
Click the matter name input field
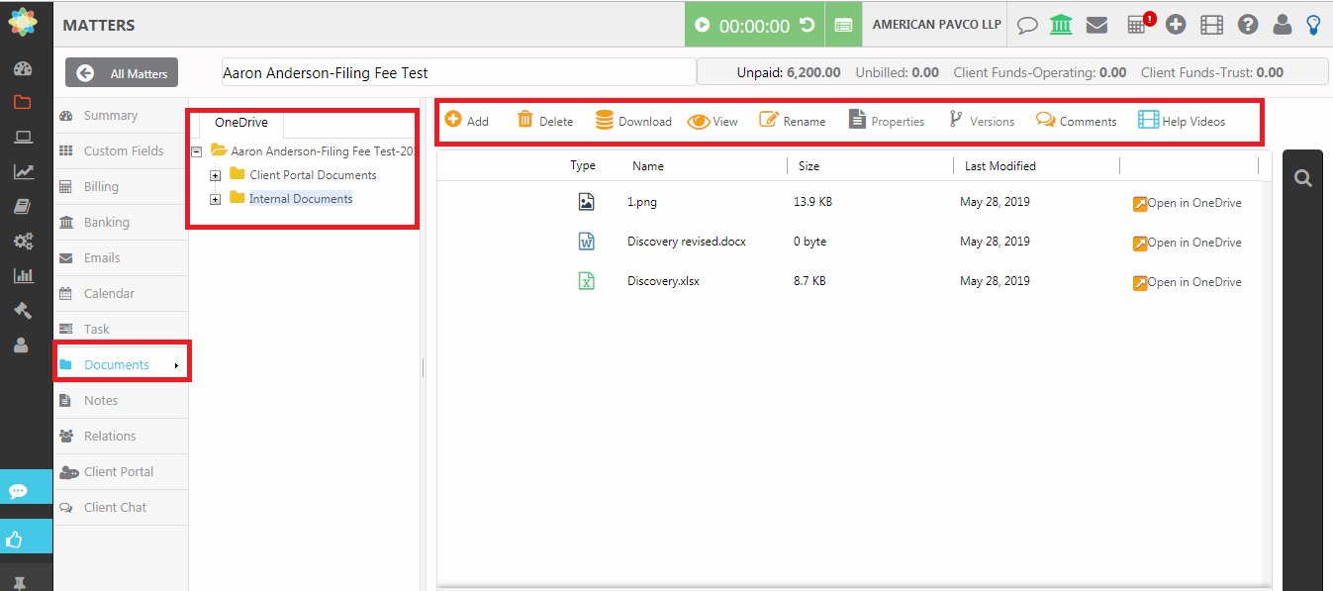click(458, 73)
